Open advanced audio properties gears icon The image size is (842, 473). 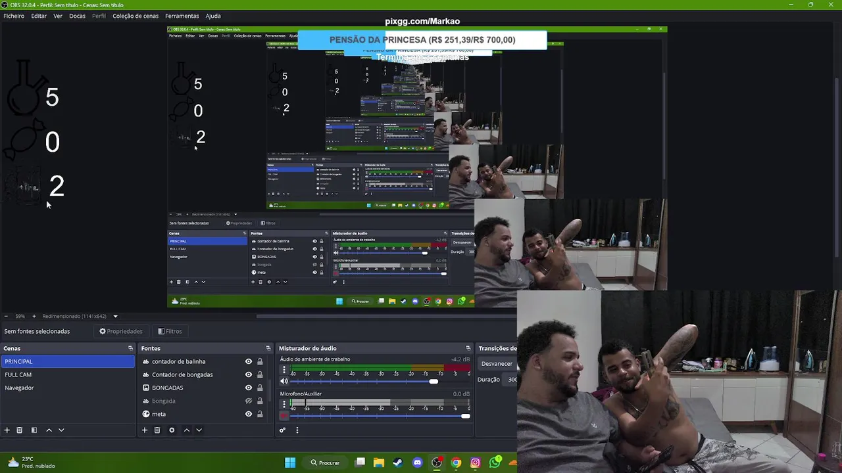click(282, 430)
